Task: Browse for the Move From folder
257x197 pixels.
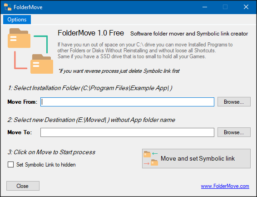Action: (234, 102)
